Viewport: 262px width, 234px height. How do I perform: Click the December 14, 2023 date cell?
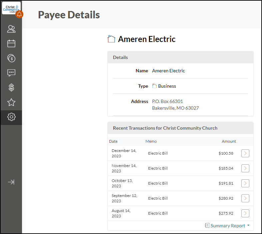coord(124,153)
